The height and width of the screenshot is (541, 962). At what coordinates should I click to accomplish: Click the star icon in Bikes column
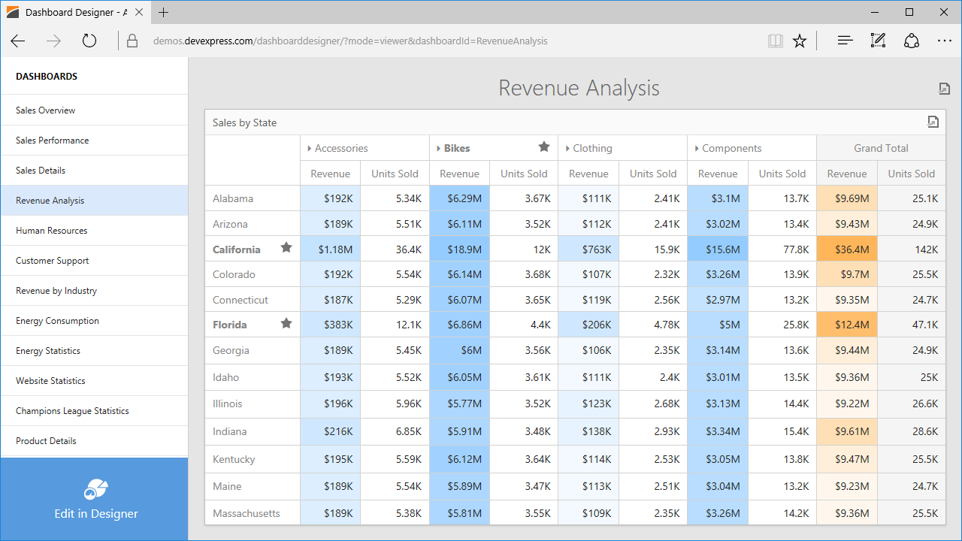[544, 147]
